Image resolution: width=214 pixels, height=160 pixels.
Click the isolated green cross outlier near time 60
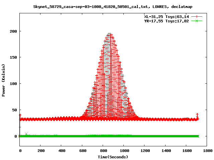[26, 134]
